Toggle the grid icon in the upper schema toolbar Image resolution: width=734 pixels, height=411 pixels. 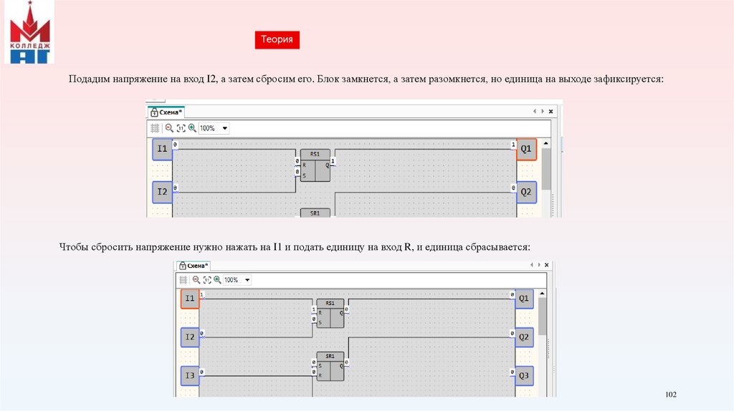(155, 128)
